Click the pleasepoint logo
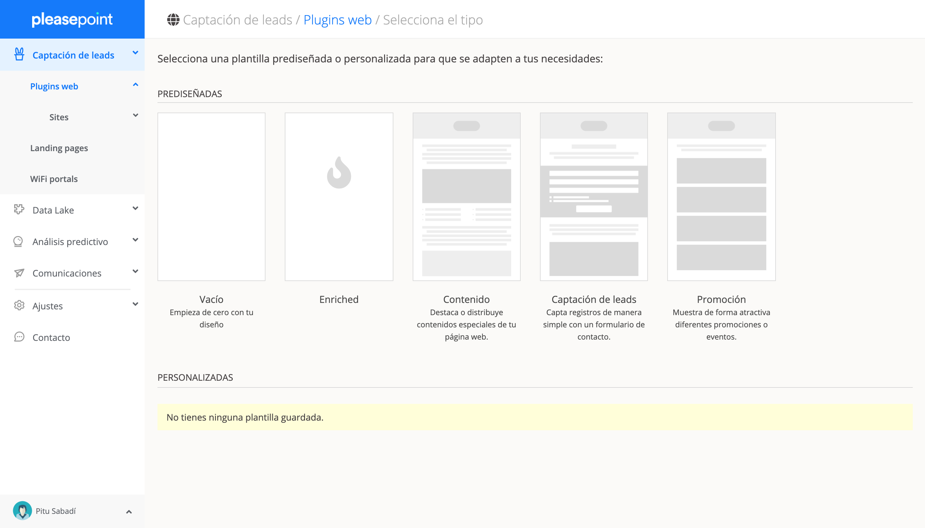 [x=72, y=19]
